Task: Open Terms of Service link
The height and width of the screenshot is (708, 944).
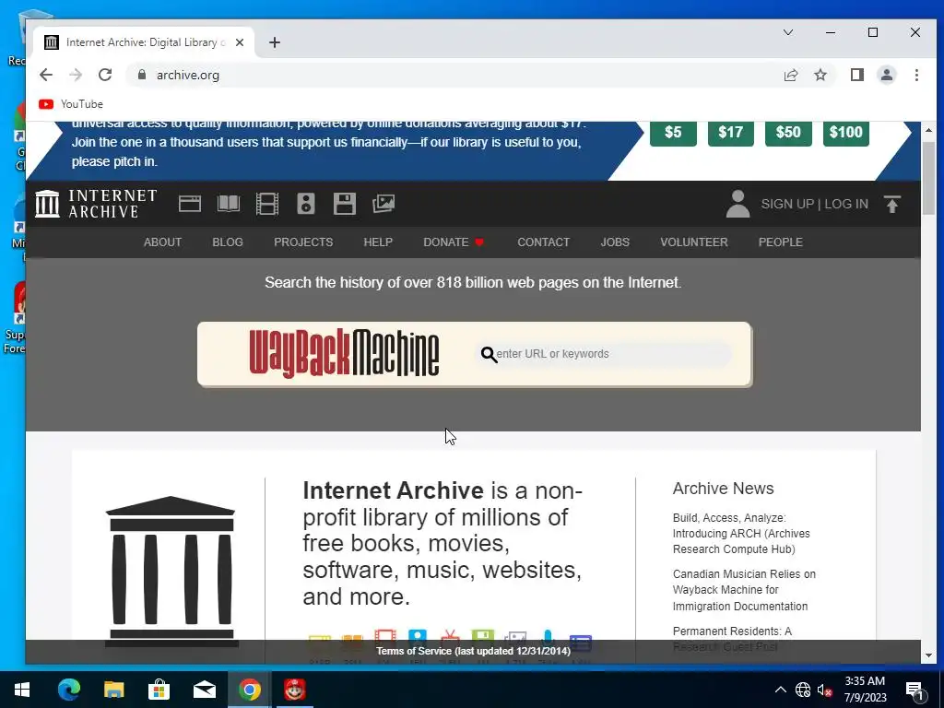Action: pyautogui.click(x=473, y=651)
